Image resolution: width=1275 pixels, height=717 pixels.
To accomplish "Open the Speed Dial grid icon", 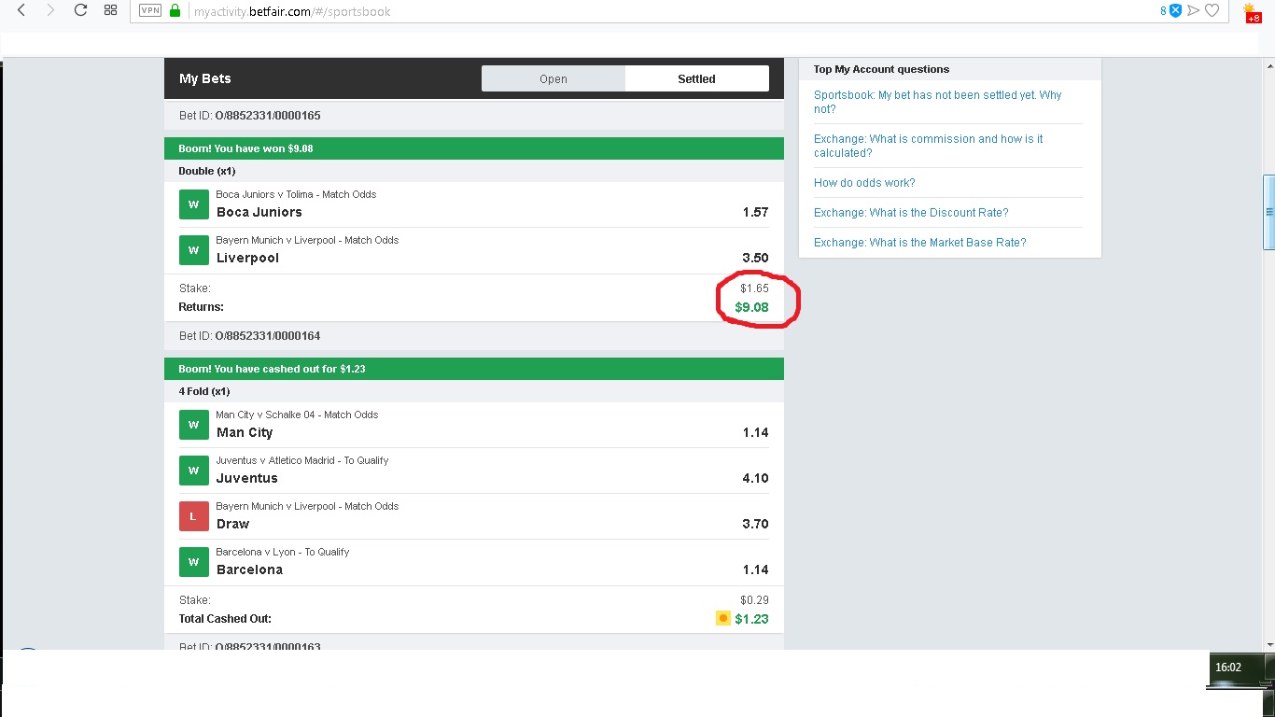I will click(x=110, y=10).
